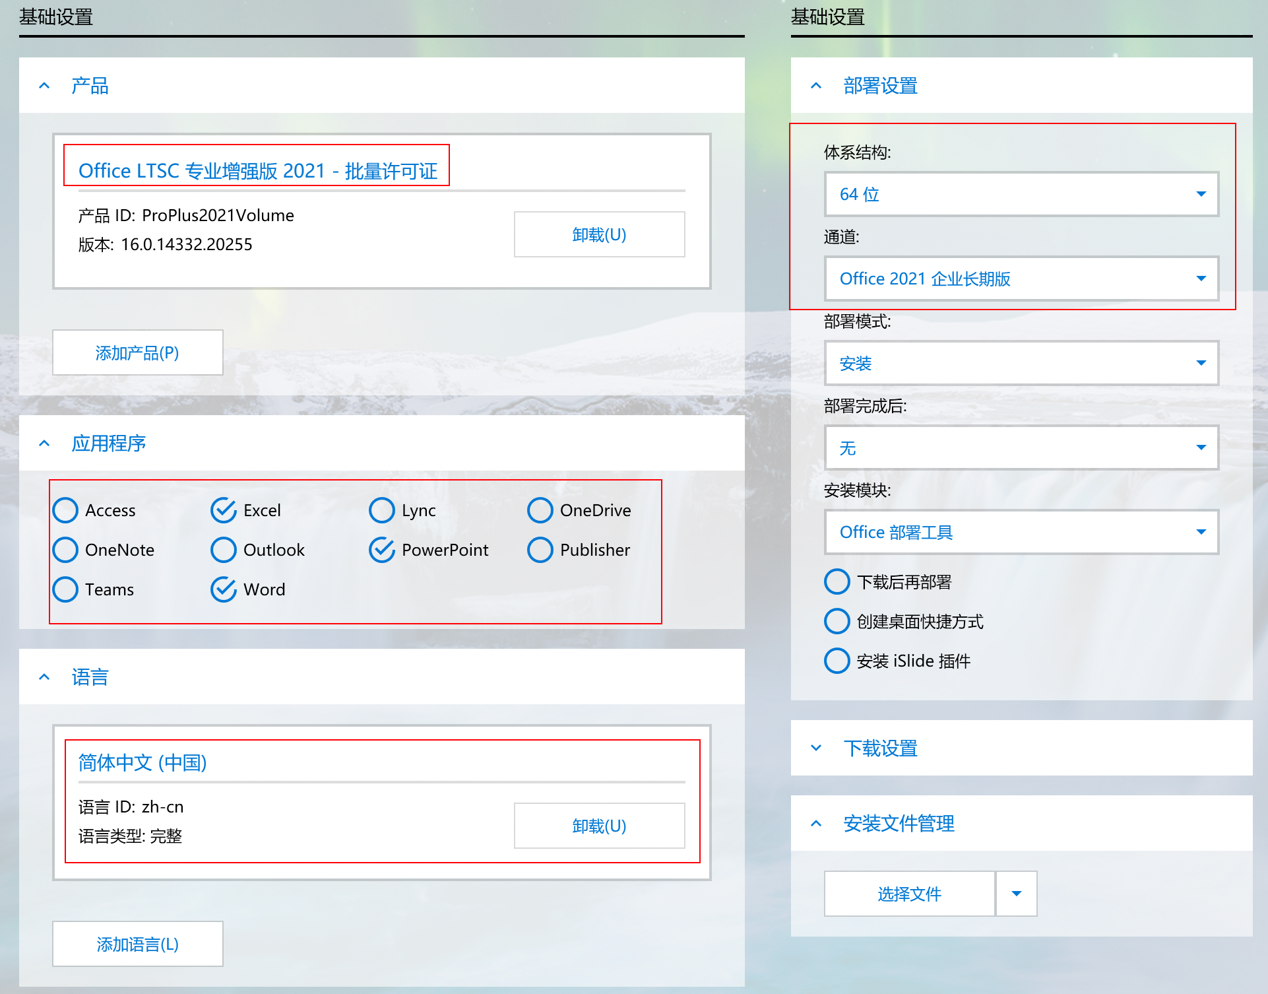The height and width of the screenshot is (994, 1268).
Task: Click the 选择文件 button
Action: tap(910, 894)
